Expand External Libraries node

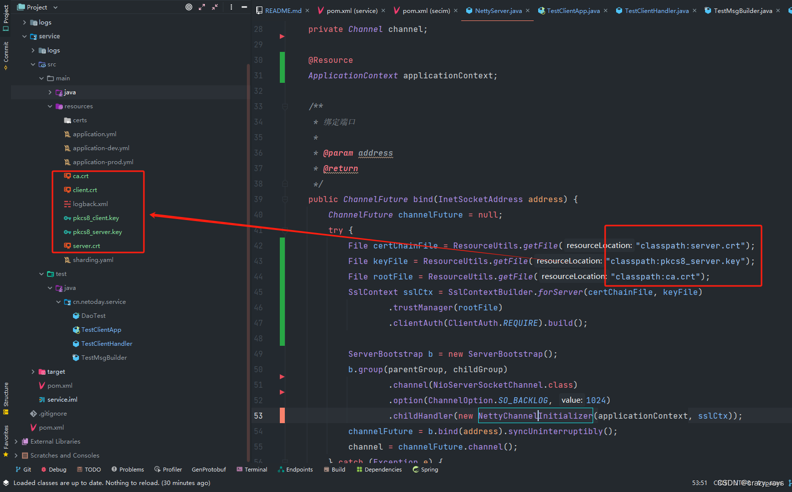click(16, 442)
